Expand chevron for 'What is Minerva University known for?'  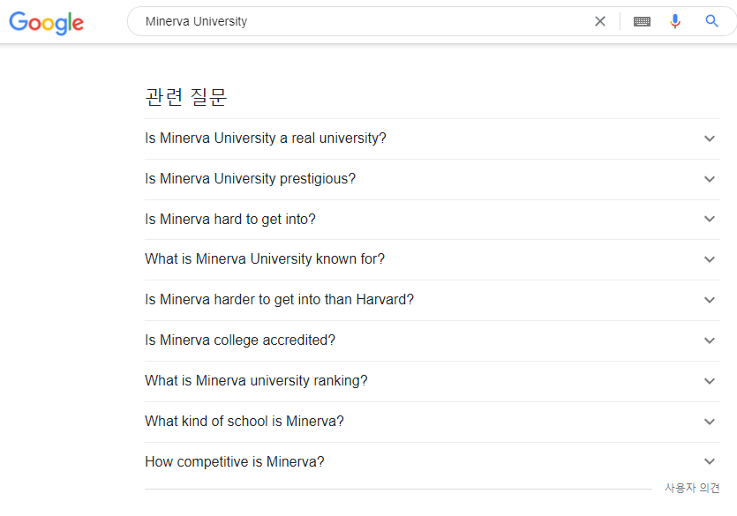(710, 259)
